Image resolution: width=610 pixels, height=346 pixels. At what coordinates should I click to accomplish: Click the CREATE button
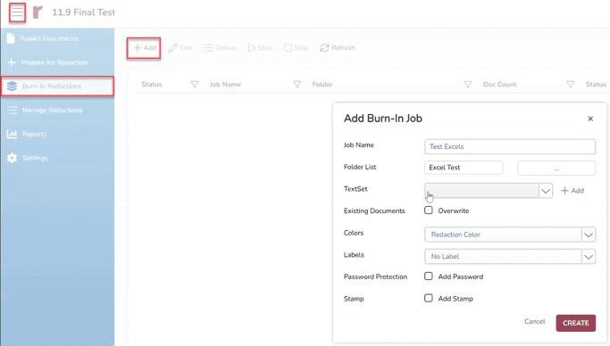(576, 323)
